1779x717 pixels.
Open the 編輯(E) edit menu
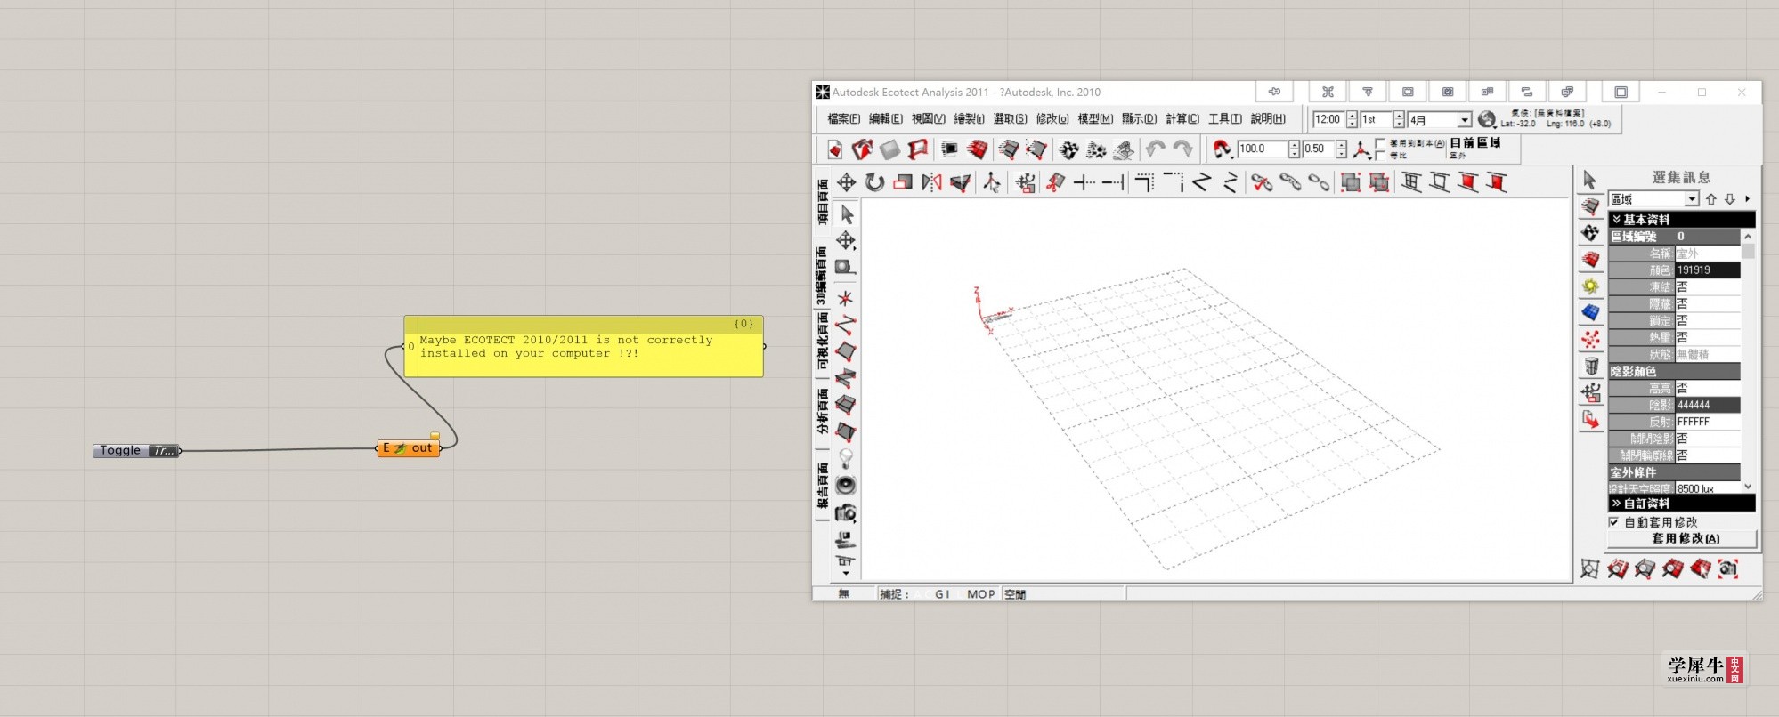[885, 119]
